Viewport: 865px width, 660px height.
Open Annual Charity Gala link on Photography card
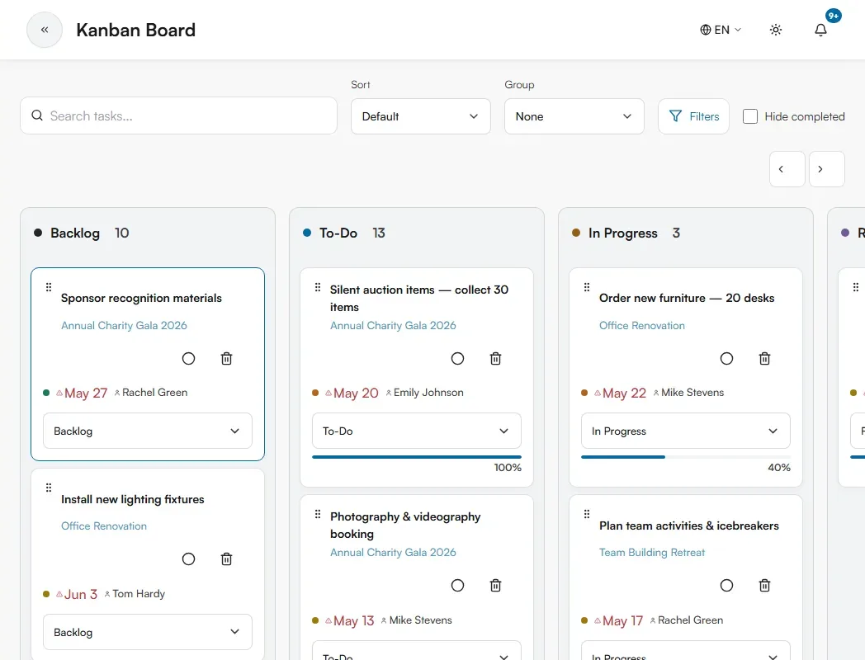[x=394, y=553]
